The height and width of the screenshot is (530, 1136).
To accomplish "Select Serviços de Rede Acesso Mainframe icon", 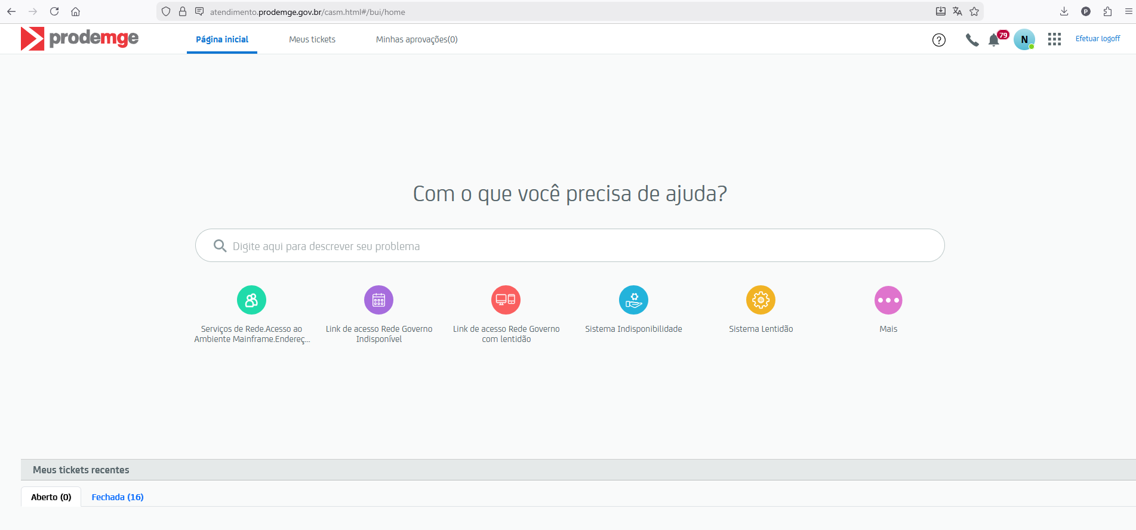I will tap(251, 300).
